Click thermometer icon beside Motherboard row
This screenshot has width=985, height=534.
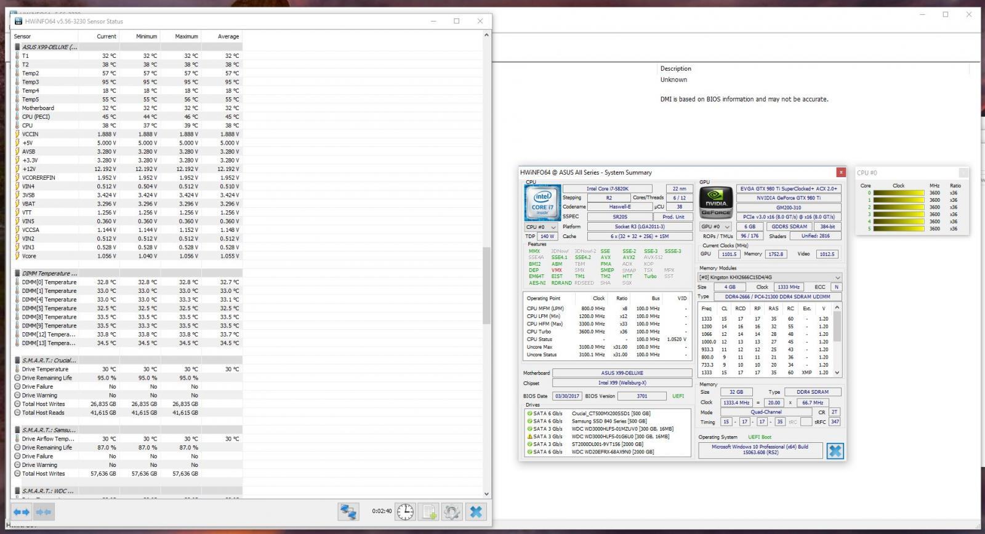(x=17, y=108)
